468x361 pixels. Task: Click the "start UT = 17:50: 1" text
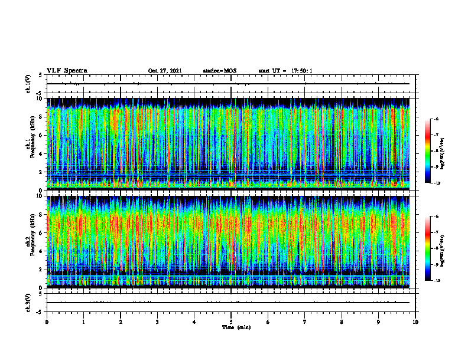coord(285,71)
